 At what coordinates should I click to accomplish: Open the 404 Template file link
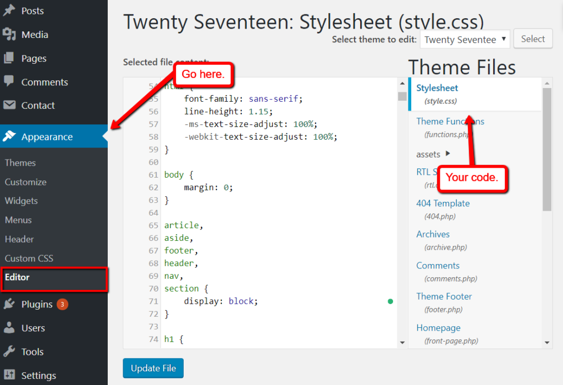443,204
